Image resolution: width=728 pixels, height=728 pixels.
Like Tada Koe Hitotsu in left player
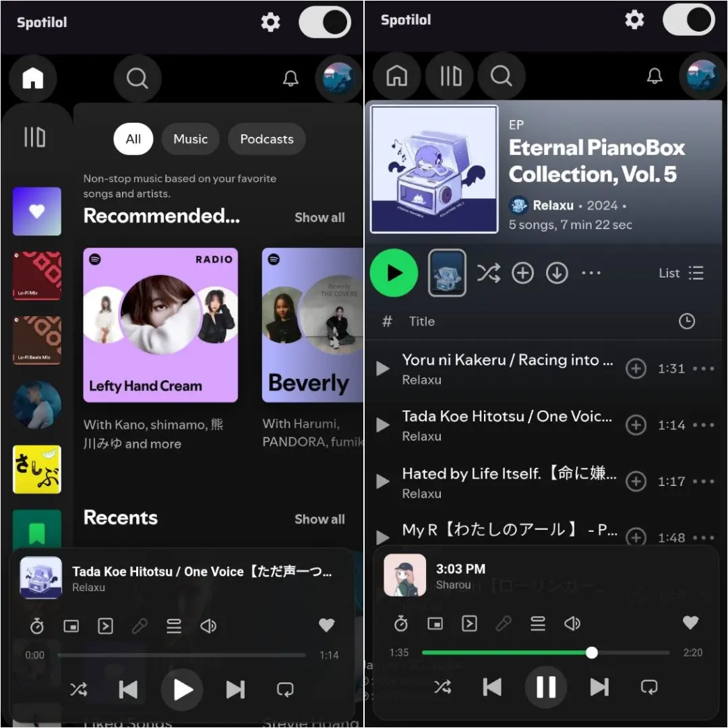pyautogui.click(x=326, y=626)
